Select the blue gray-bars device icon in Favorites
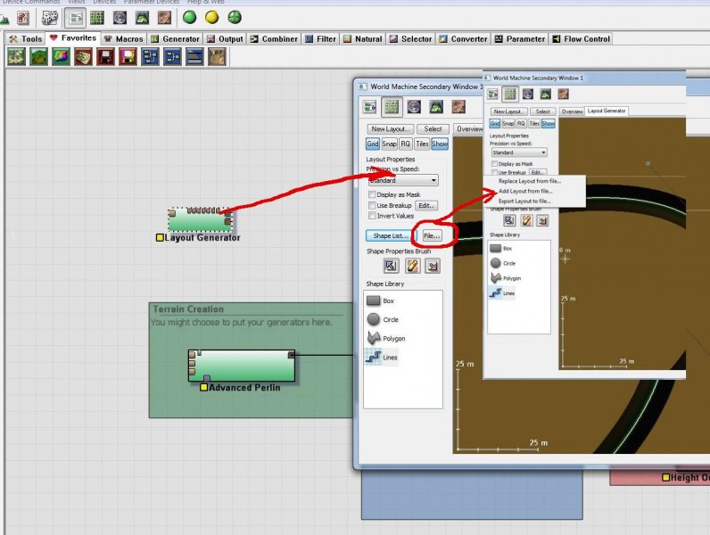The width and height of the screenshot is (710, 535). [x=194, y=57]
